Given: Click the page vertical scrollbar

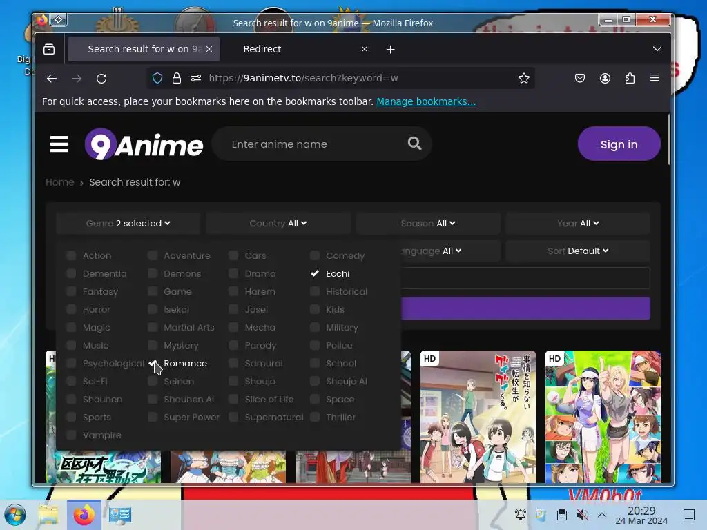Looking at the screenshot, I should 669,139.
